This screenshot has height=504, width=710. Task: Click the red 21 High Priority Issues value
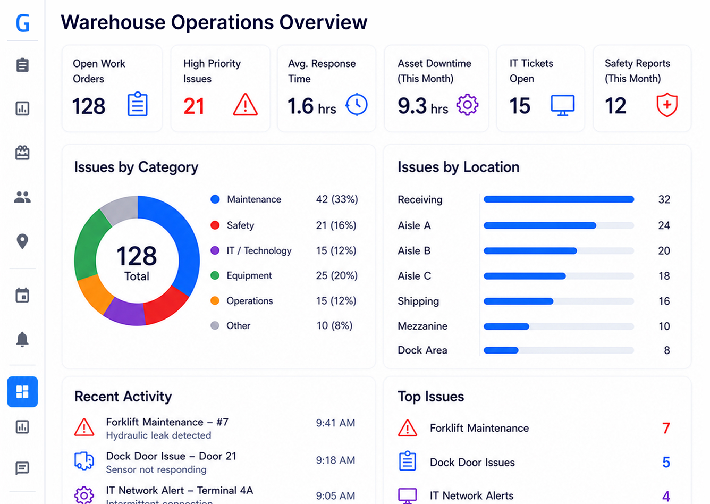tap(194, 106)
